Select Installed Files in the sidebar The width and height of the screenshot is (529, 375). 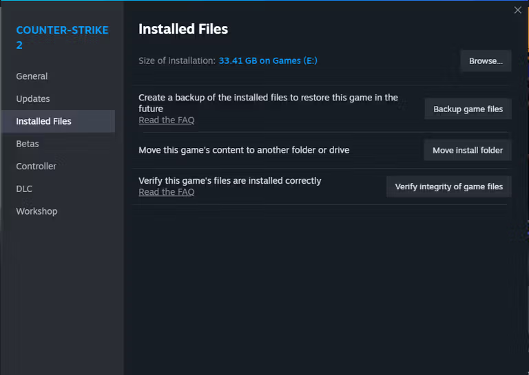click(x=43, y=121)
